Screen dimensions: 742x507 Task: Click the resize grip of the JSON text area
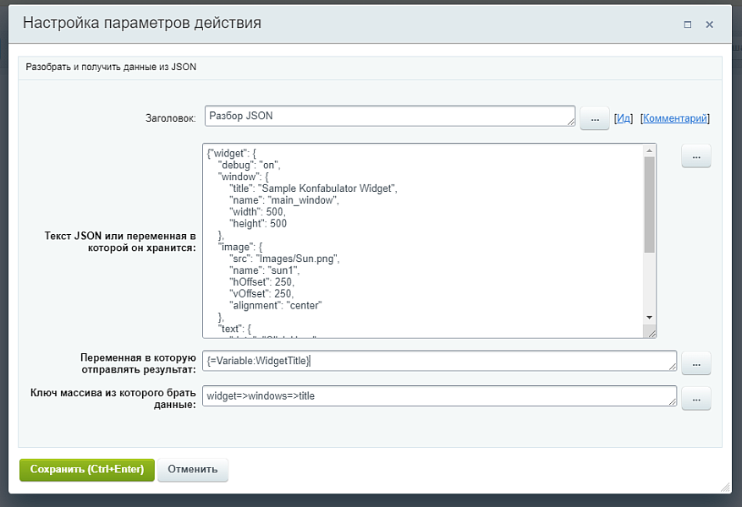coord(650,333)
